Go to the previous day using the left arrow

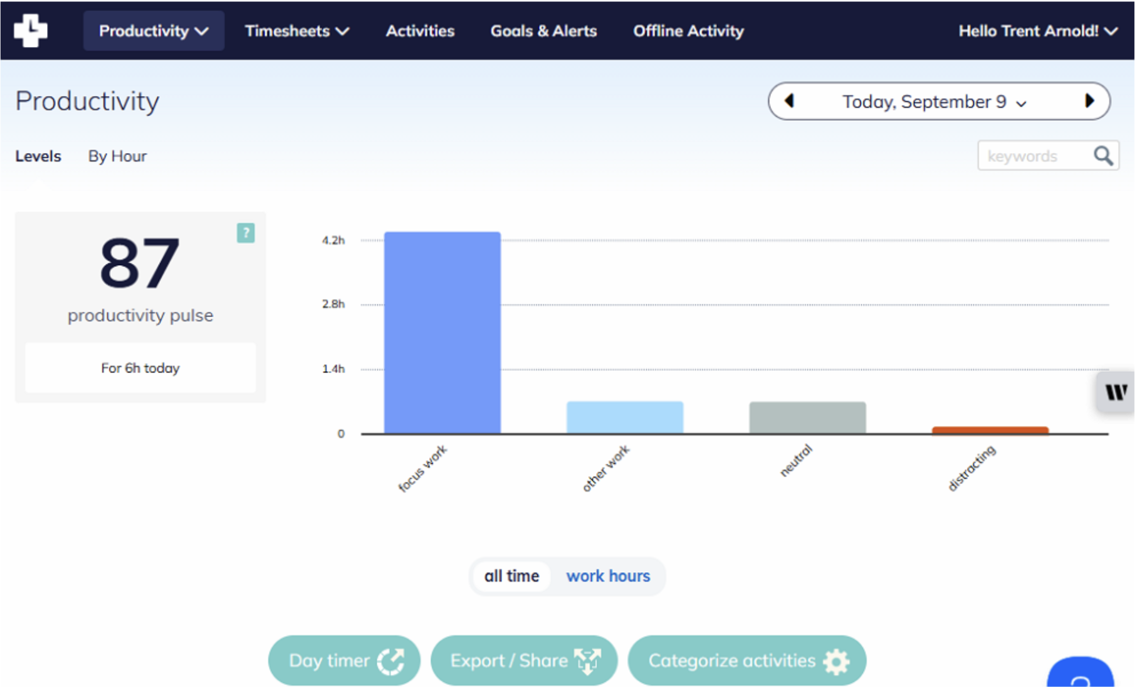[789, 101]
